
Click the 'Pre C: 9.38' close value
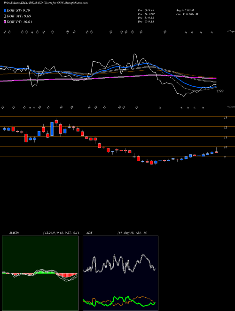[x=146, y=22]
